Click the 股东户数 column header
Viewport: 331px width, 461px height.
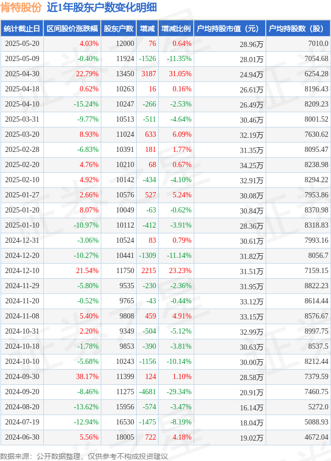pos(119,29)
